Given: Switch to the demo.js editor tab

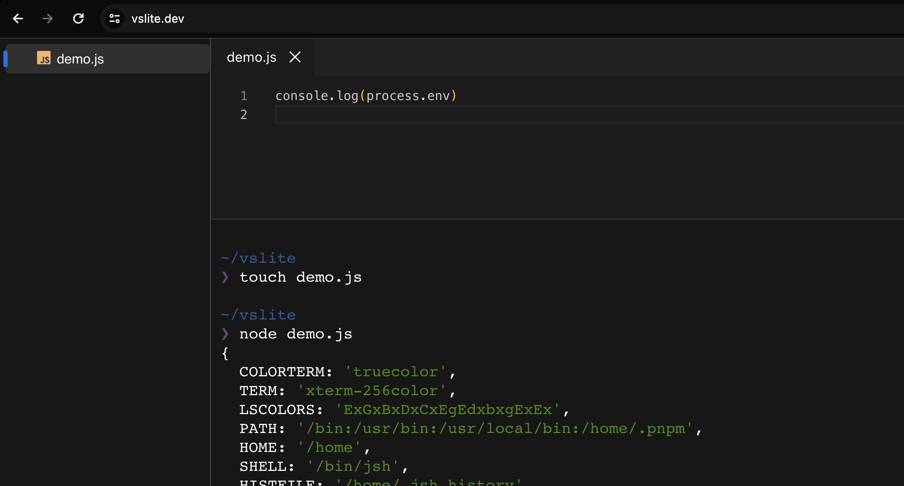Looking at the screenshot, I should click(x=251, y=57).
